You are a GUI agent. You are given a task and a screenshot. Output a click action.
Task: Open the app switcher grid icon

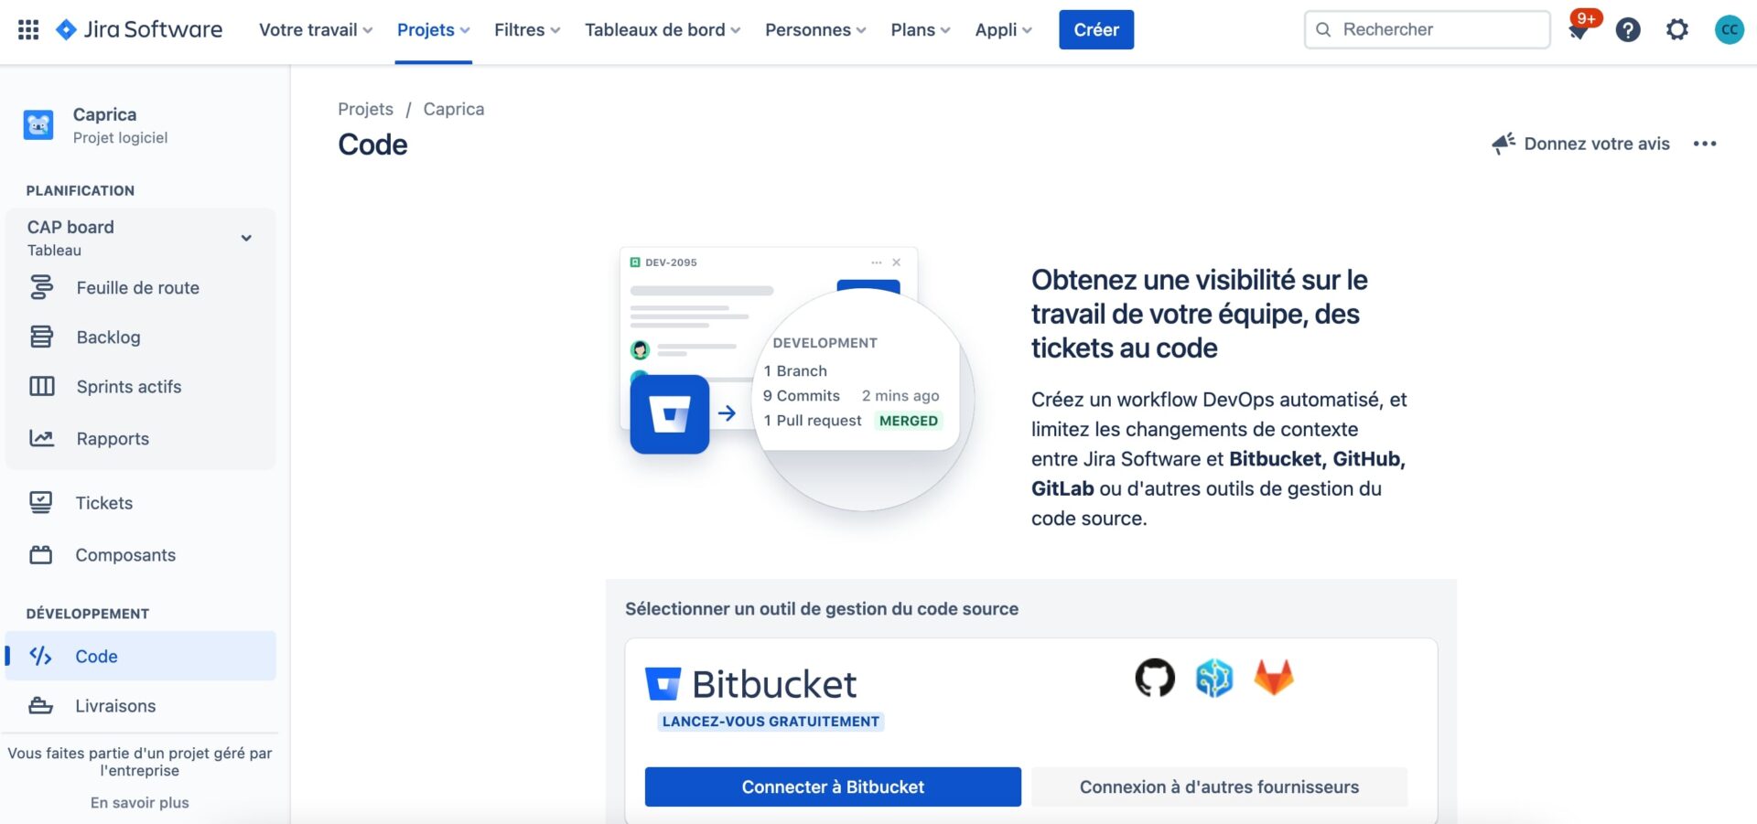28,29
